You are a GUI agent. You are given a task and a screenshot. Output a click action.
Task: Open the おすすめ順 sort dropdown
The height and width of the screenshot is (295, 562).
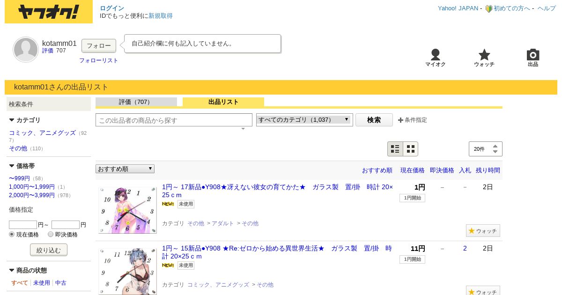pyautogui.click(x=125, y=169)
